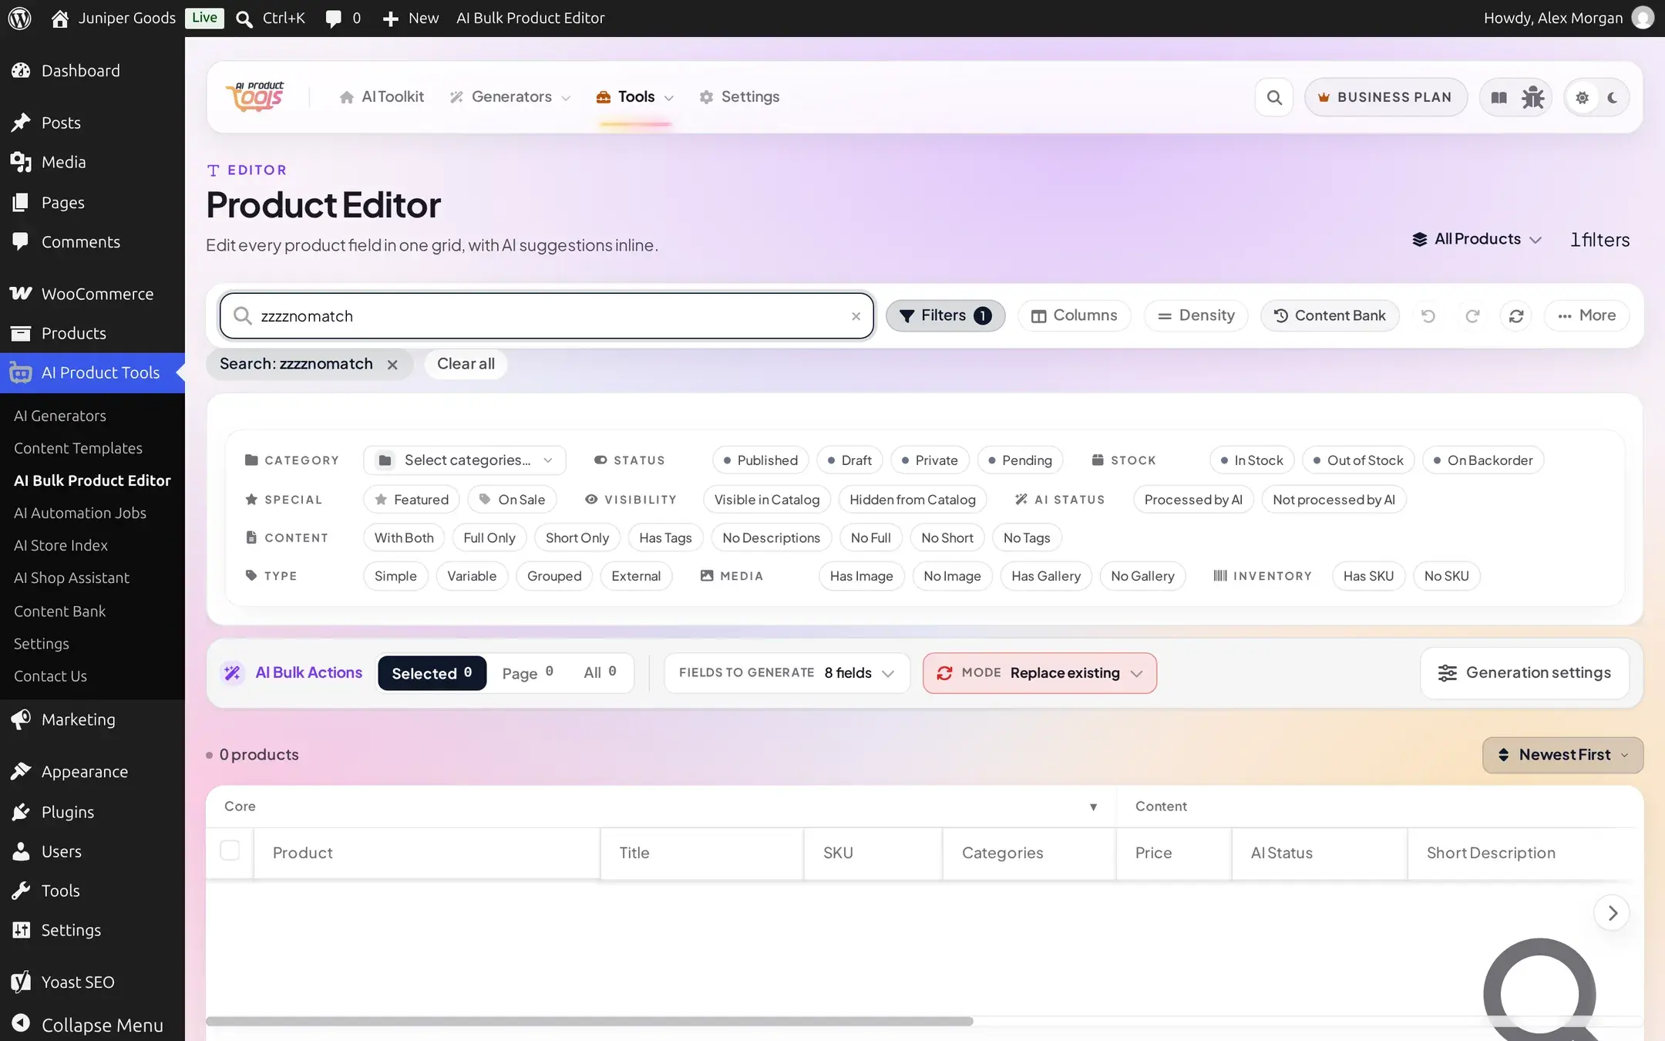Click the refresh grid icon

1516,315
